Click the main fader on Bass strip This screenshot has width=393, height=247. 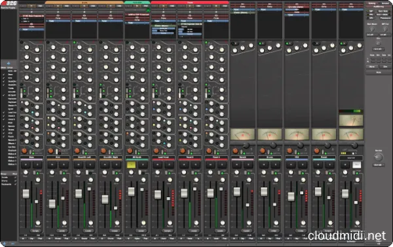26,194
